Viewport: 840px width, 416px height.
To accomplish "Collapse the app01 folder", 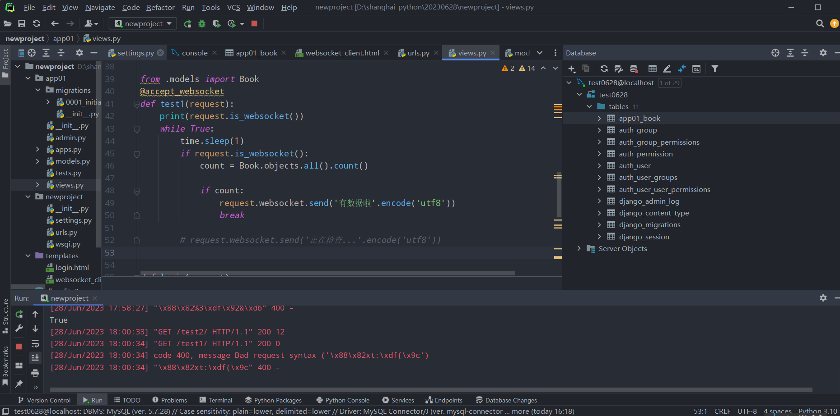I will pyautogui.click(x=28, y=78).
